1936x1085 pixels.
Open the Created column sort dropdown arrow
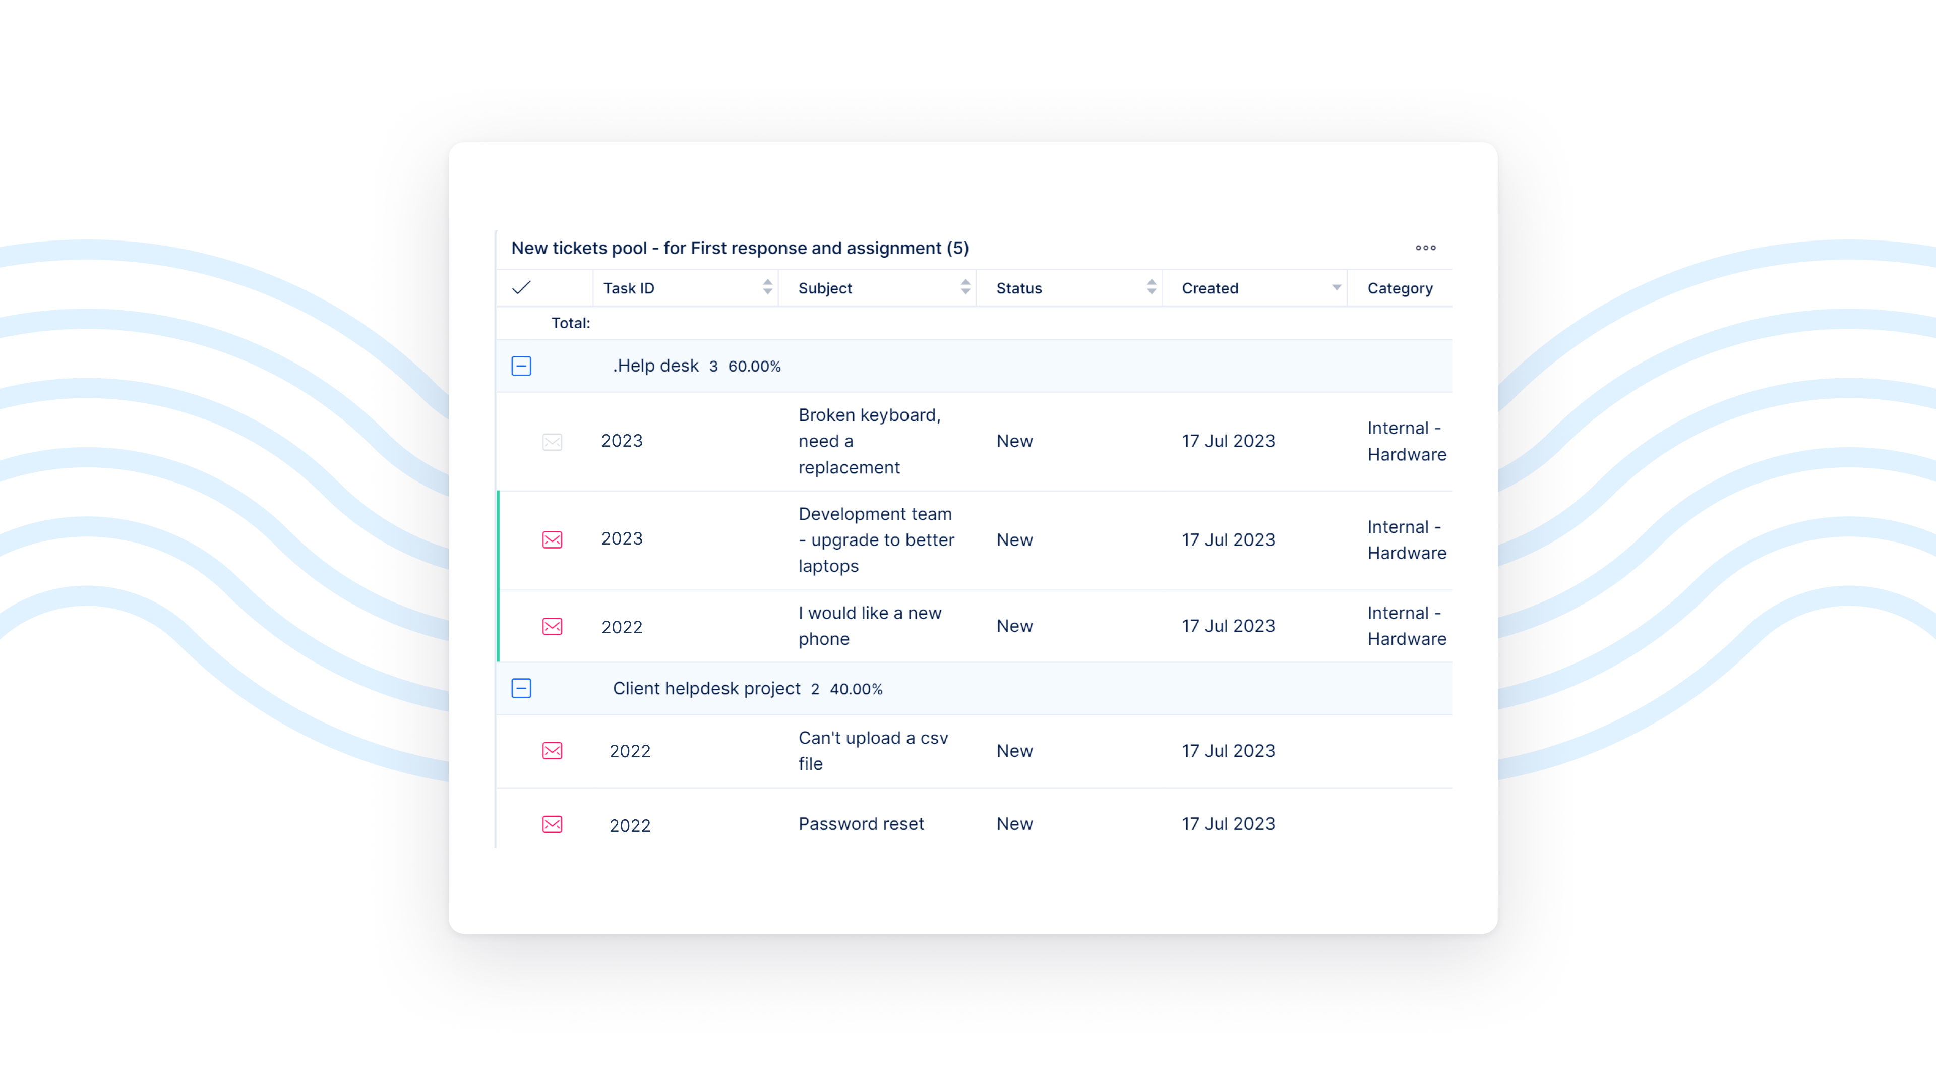(x=1336, y=288)
